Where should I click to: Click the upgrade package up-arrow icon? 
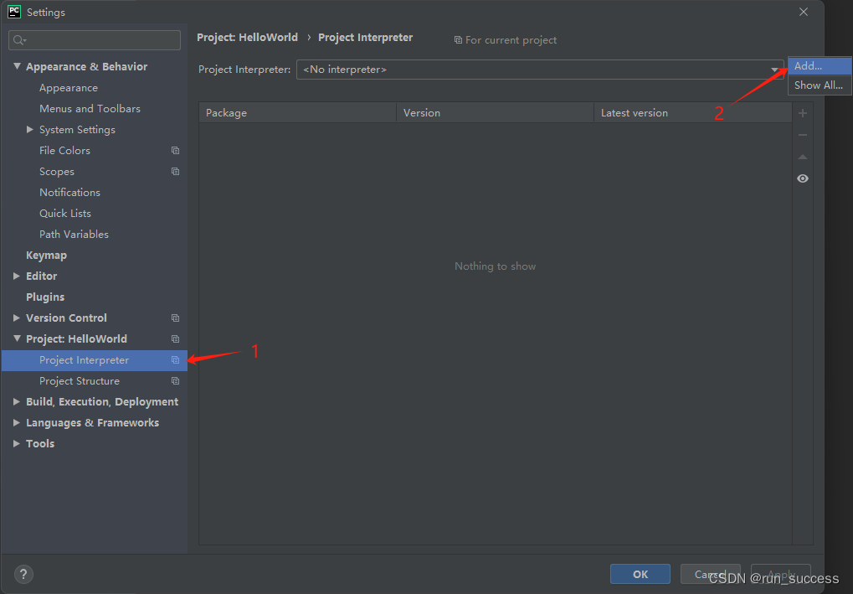pyautogui.click(x=803, y=157)
